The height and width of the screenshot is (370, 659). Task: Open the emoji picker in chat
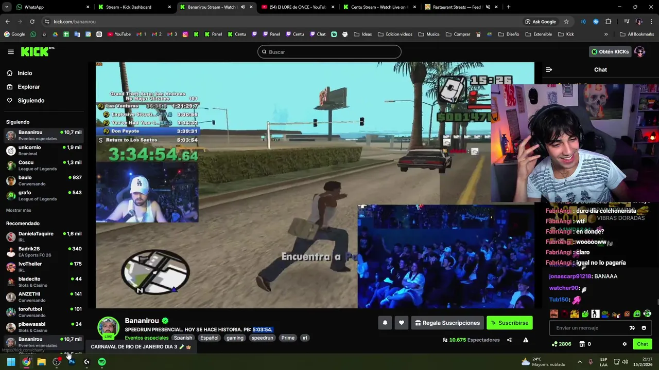click(x=644, y=328)
